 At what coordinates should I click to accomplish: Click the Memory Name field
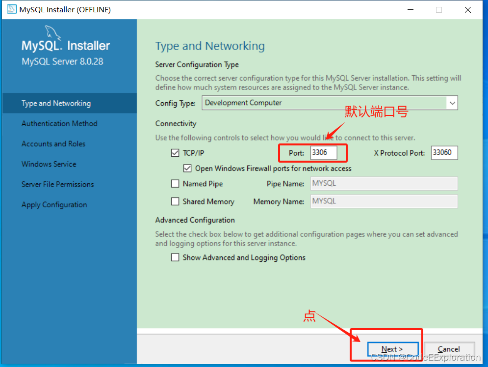click(x=384, y=201)
